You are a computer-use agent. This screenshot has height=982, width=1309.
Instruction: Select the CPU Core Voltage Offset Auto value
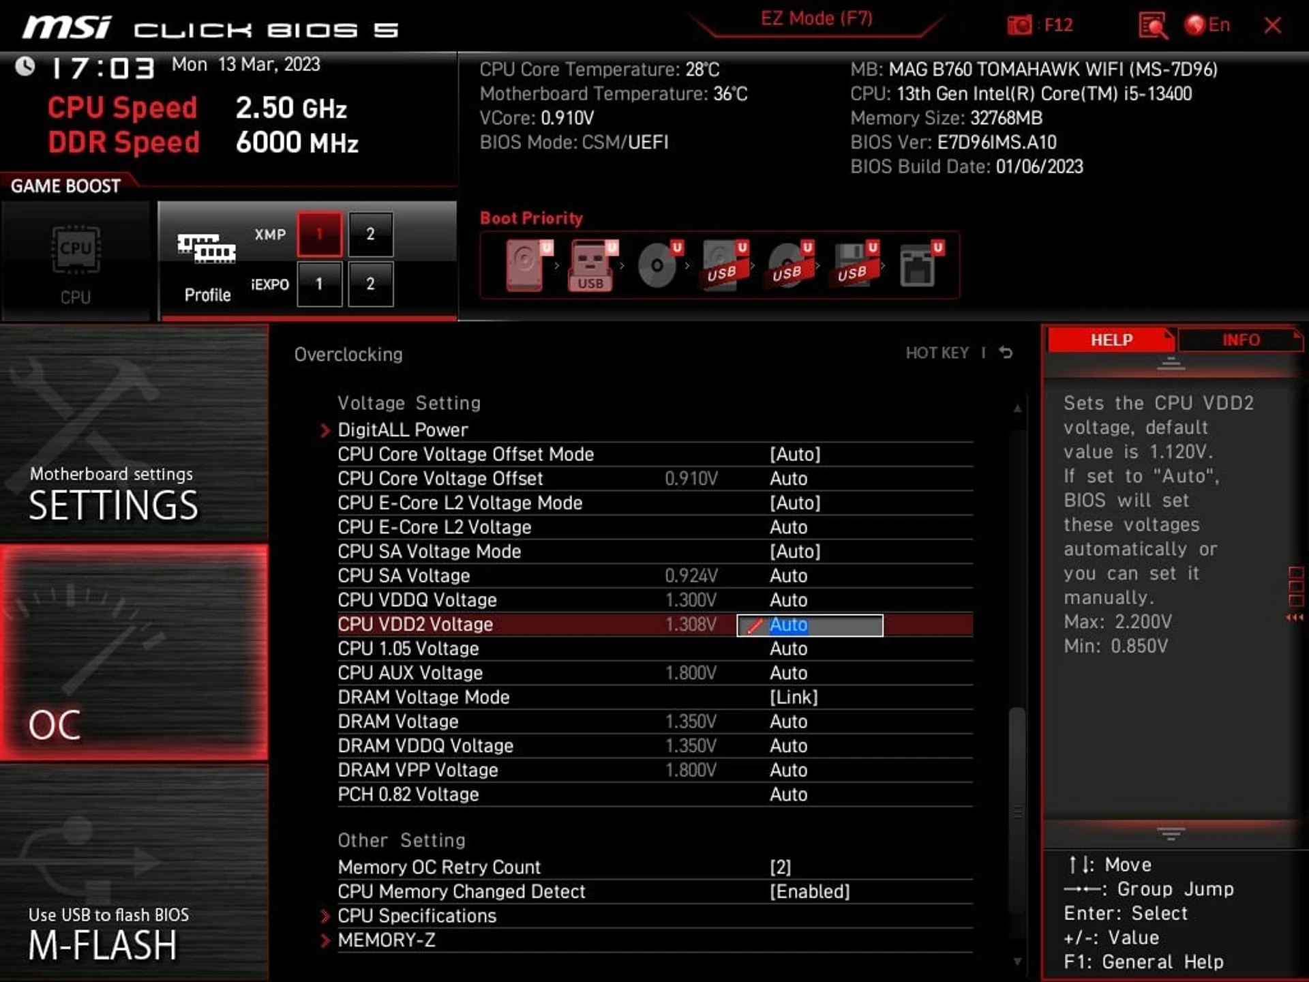(x=788, y=479)
